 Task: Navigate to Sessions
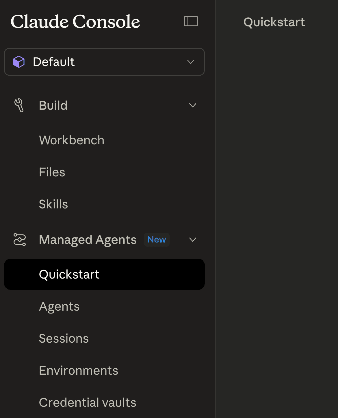click(64, 339)
